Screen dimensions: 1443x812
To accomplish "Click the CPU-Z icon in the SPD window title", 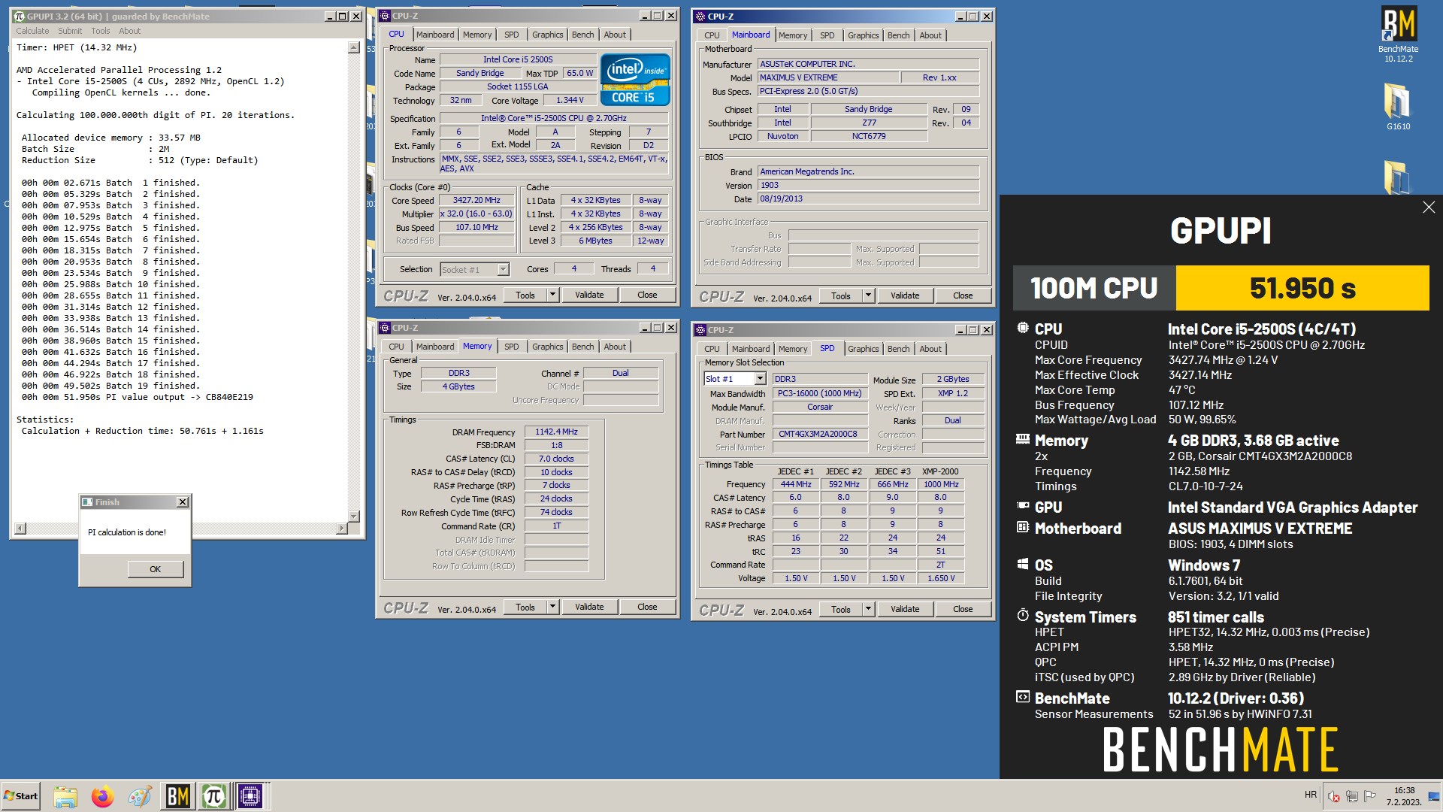I will tap(700, 330).
